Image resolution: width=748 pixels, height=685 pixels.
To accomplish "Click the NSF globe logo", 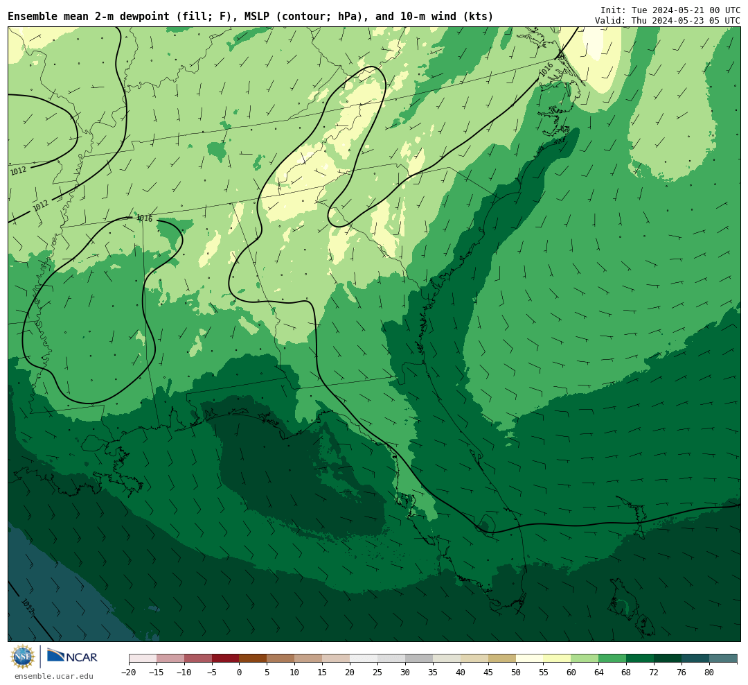I will click(23, 657).
